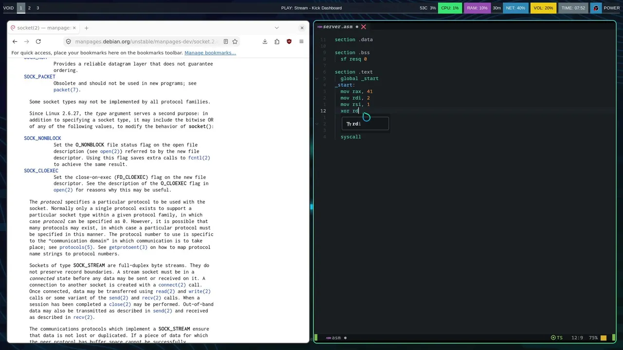
Task: Close the socket(2) manpage tab
Action: click(74, 28)
